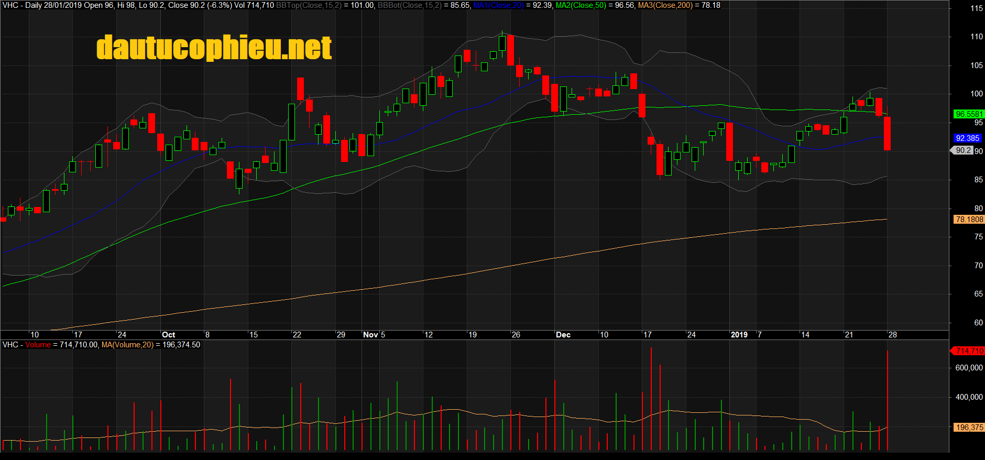Click the grey 90.2 last price tag

click(x=963, y=150)
